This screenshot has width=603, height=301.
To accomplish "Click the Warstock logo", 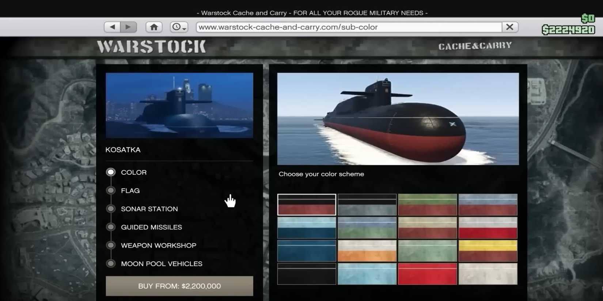I will click(x=151, y=47).
